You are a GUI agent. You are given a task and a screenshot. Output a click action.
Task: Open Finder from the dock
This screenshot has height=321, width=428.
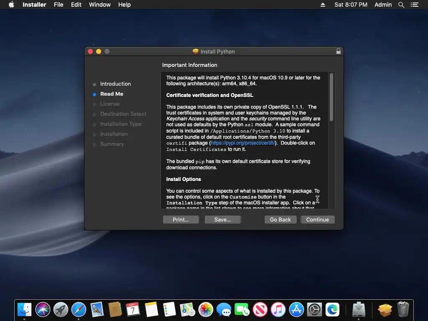coord(24,310)
